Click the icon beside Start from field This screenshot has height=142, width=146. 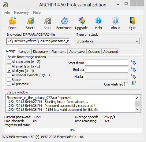click(134, 62)
